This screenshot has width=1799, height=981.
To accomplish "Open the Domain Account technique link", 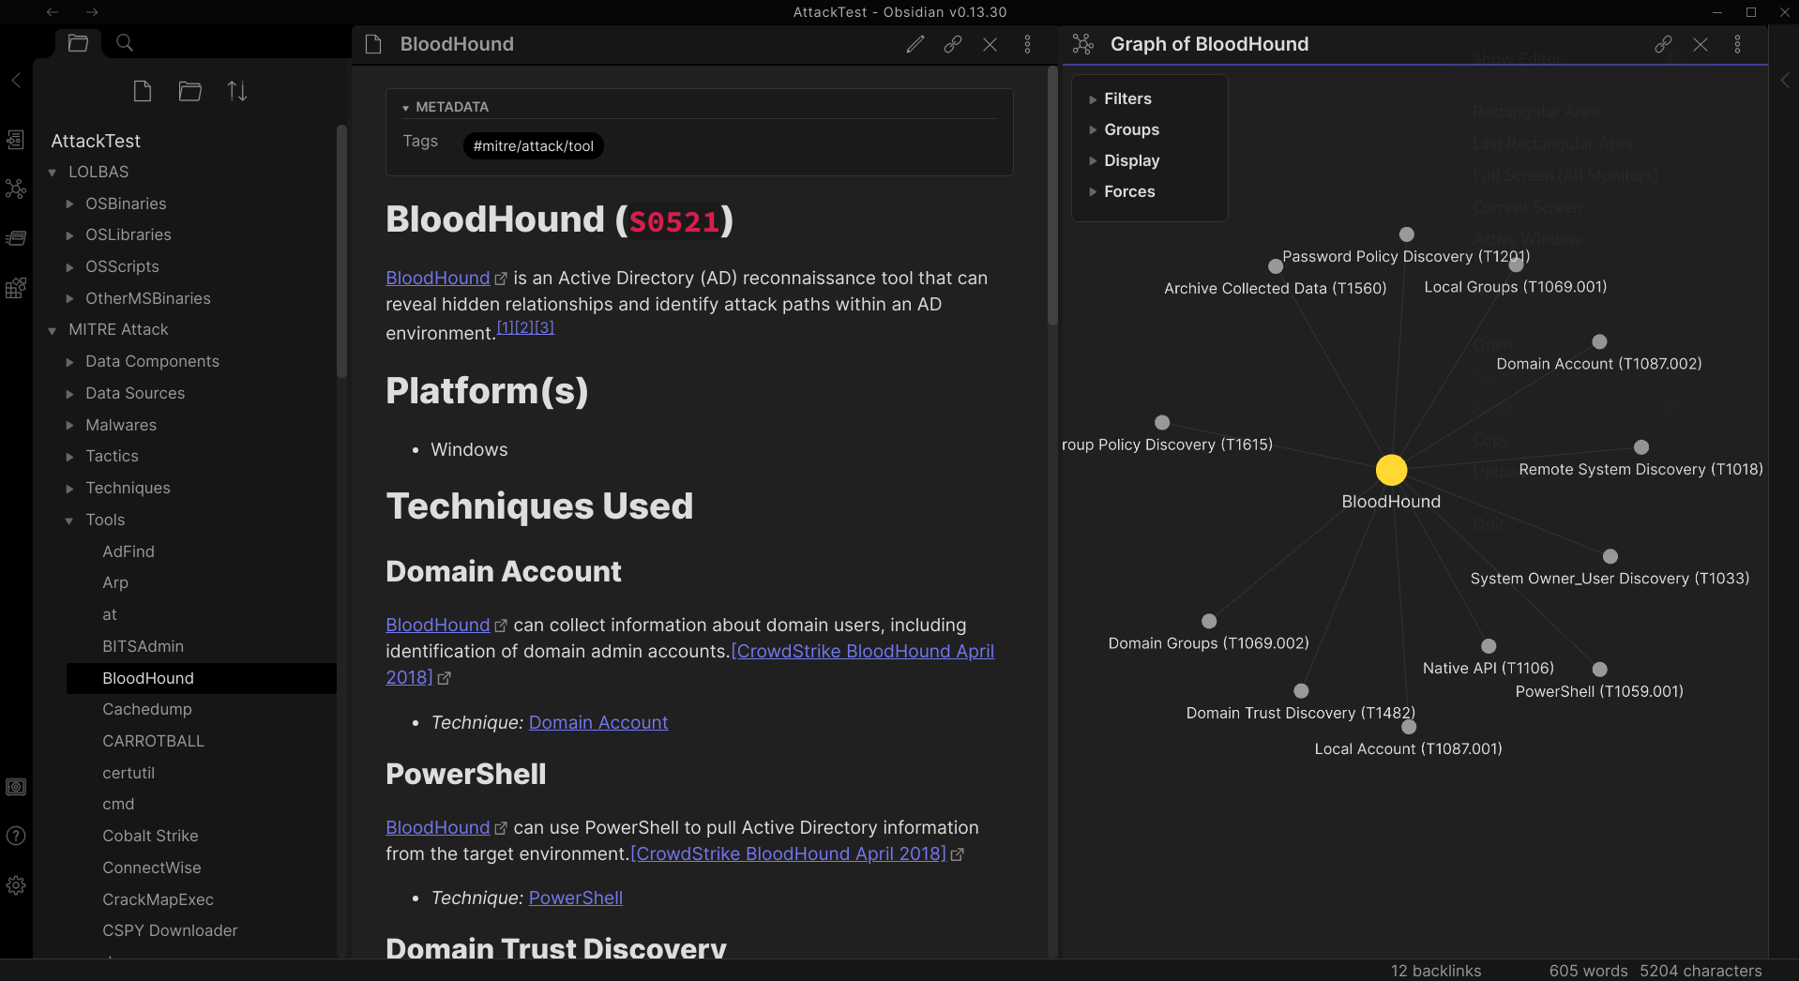I will (598, 722).
